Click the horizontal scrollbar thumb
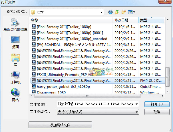This screenshot has height=132, width=173. [87, 96]
